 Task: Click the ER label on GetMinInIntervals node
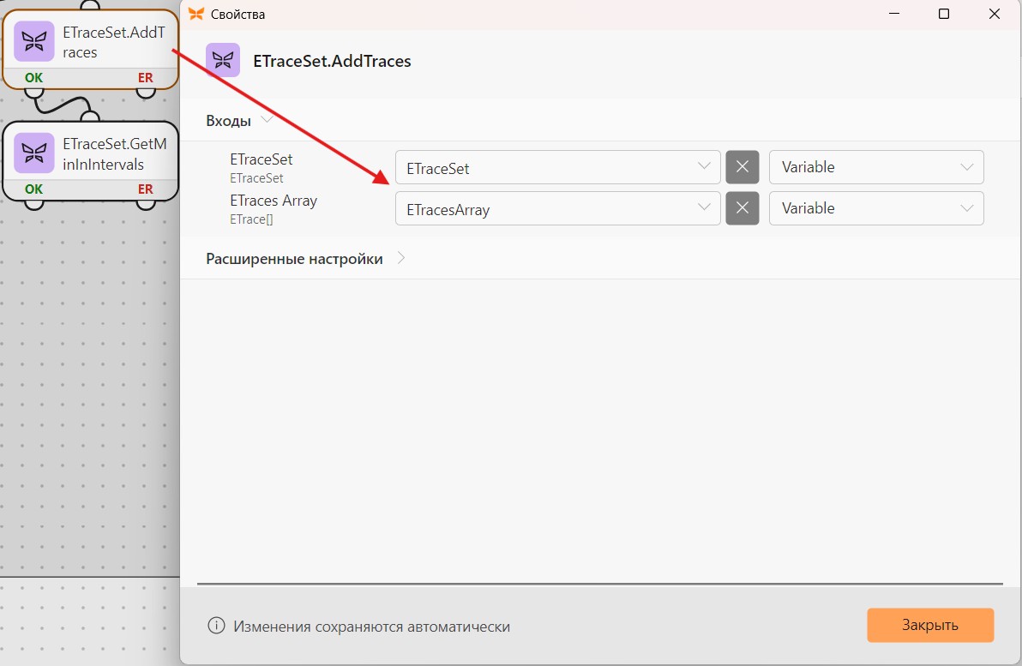146,189
